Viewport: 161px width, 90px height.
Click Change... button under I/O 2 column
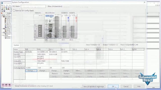[x=67, y=70]
